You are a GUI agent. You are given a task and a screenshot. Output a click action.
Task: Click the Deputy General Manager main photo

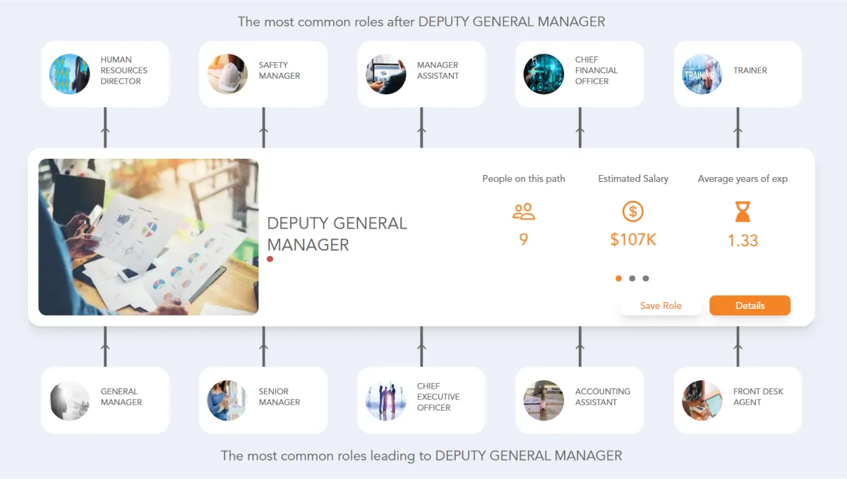(x=148, y=237)
